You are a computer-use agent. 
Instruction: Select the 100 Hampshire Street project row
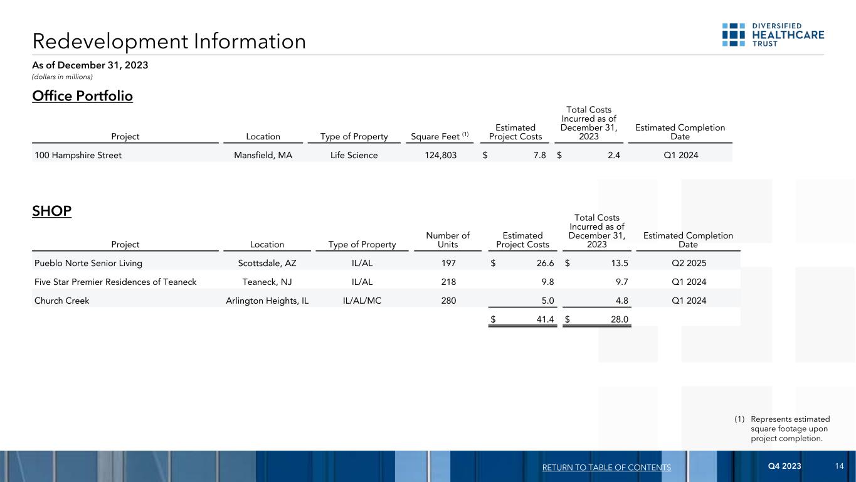click(x=78, y=155)
